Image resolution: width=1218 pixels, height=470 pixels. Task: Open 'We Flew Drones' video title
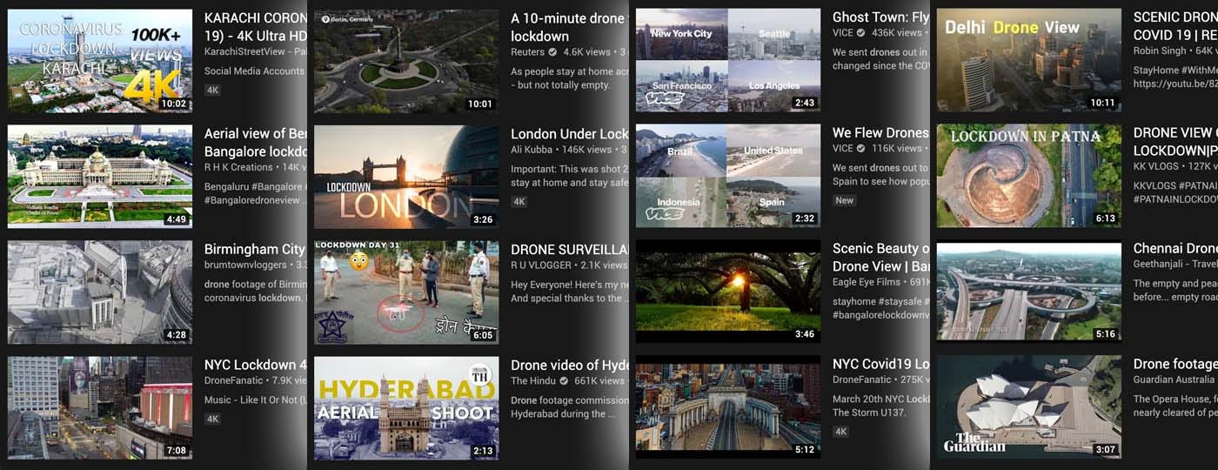(880, 132)
